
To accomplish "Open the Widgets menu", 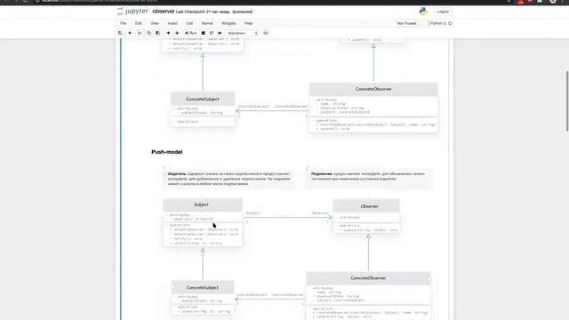I will point(228,23).
